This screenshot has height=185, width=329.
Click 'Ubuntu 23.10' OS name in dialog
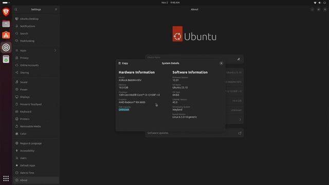pyautogui.click(x=180, y=87)
